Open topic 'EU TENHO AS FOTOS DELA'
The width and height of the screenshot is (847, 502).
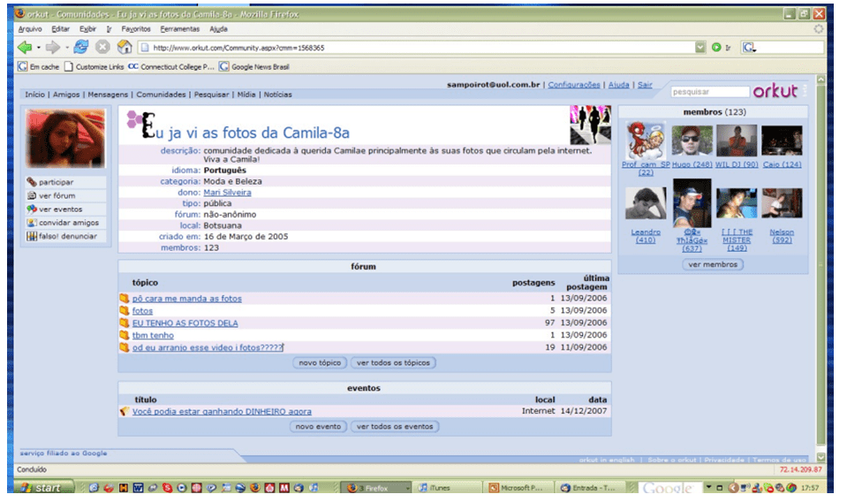(185, 323)
